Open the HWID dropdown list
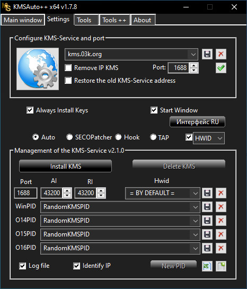The height and width of the screenshot is (289, 247). (x=220, y=138)
